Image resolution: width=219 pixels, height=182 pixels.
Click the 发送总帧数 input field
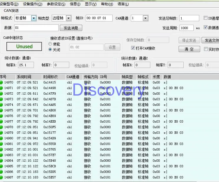click(189, 18)
